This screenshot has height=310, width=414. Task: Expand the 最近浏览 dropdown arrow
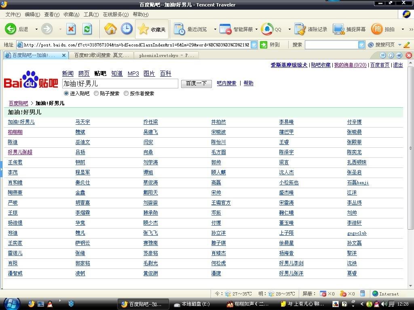pyautogui.click(x=215, y=29)
